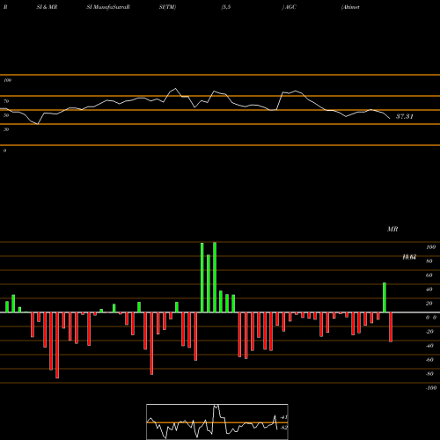Click the 52 label in the mini chart

283,428
